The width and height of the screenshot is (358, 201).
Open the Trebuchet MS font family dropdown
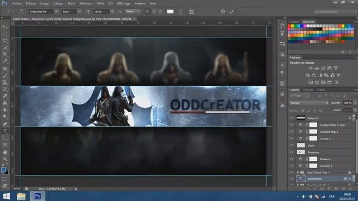click(56, 11)
